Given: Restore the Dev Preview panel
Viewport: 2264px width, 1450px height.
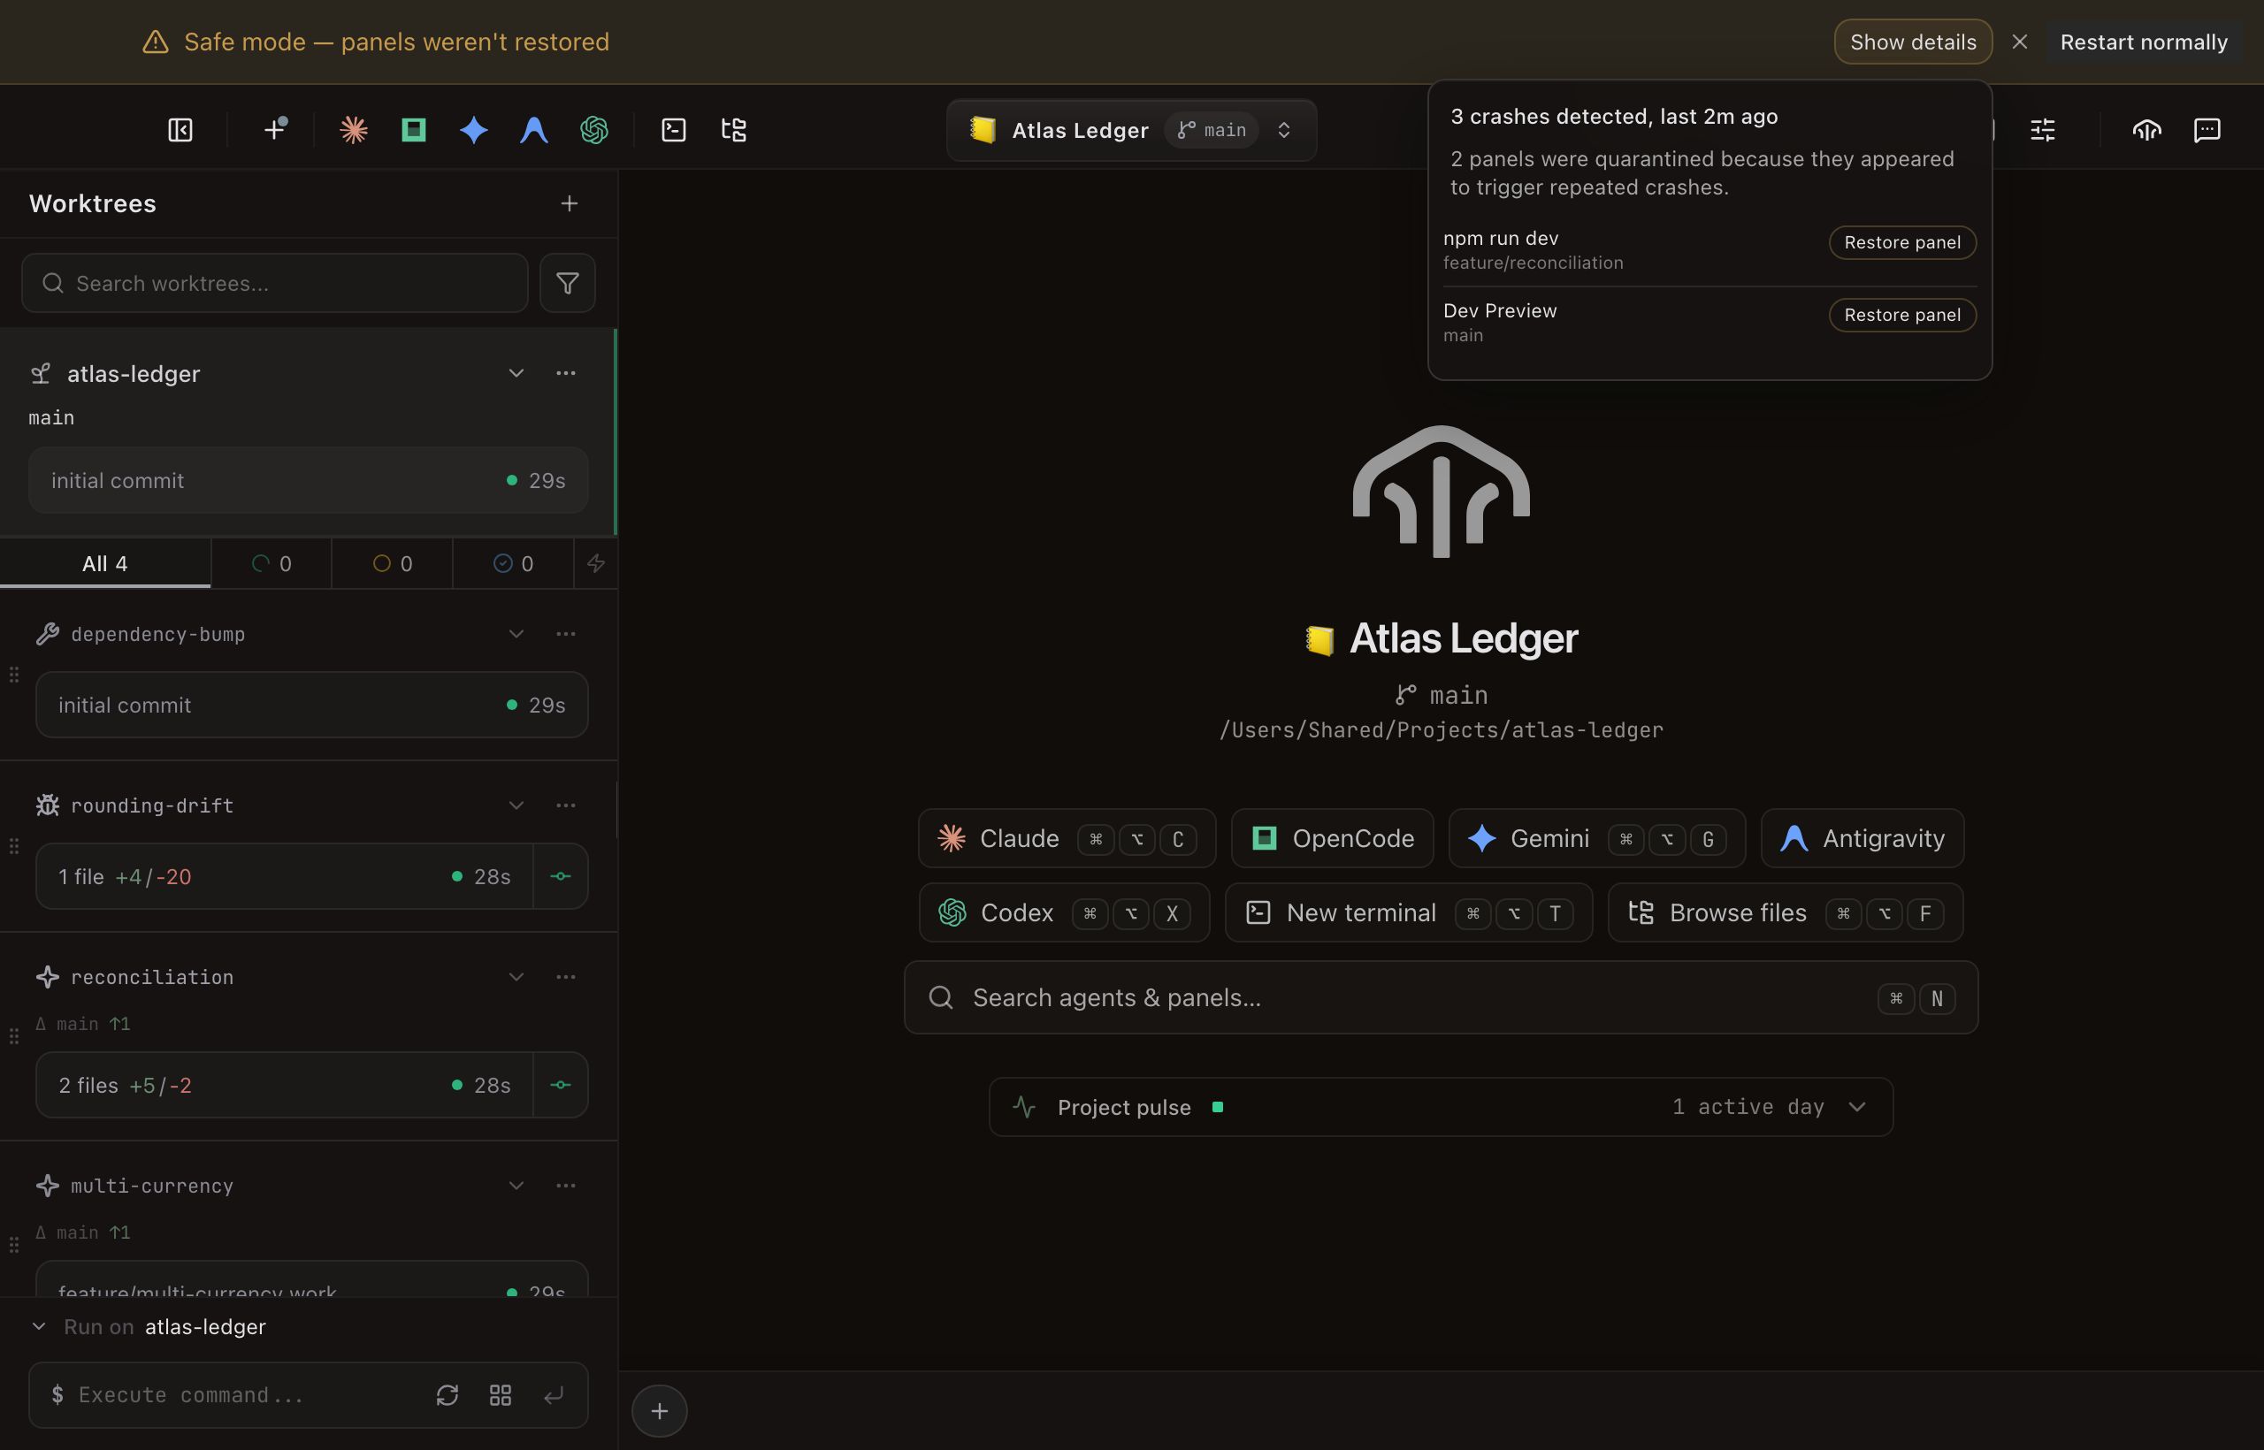Looking at the screenshot, I should click(1901, 315).
